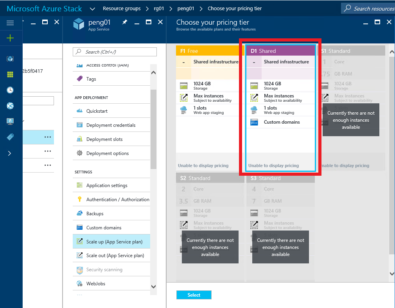Go to peng01 breadcrumb
The height and width of the screenshot is (308, 395).
(186, 9)
